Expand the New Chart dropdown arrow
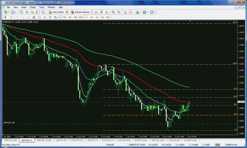 [x=8, y=12]
